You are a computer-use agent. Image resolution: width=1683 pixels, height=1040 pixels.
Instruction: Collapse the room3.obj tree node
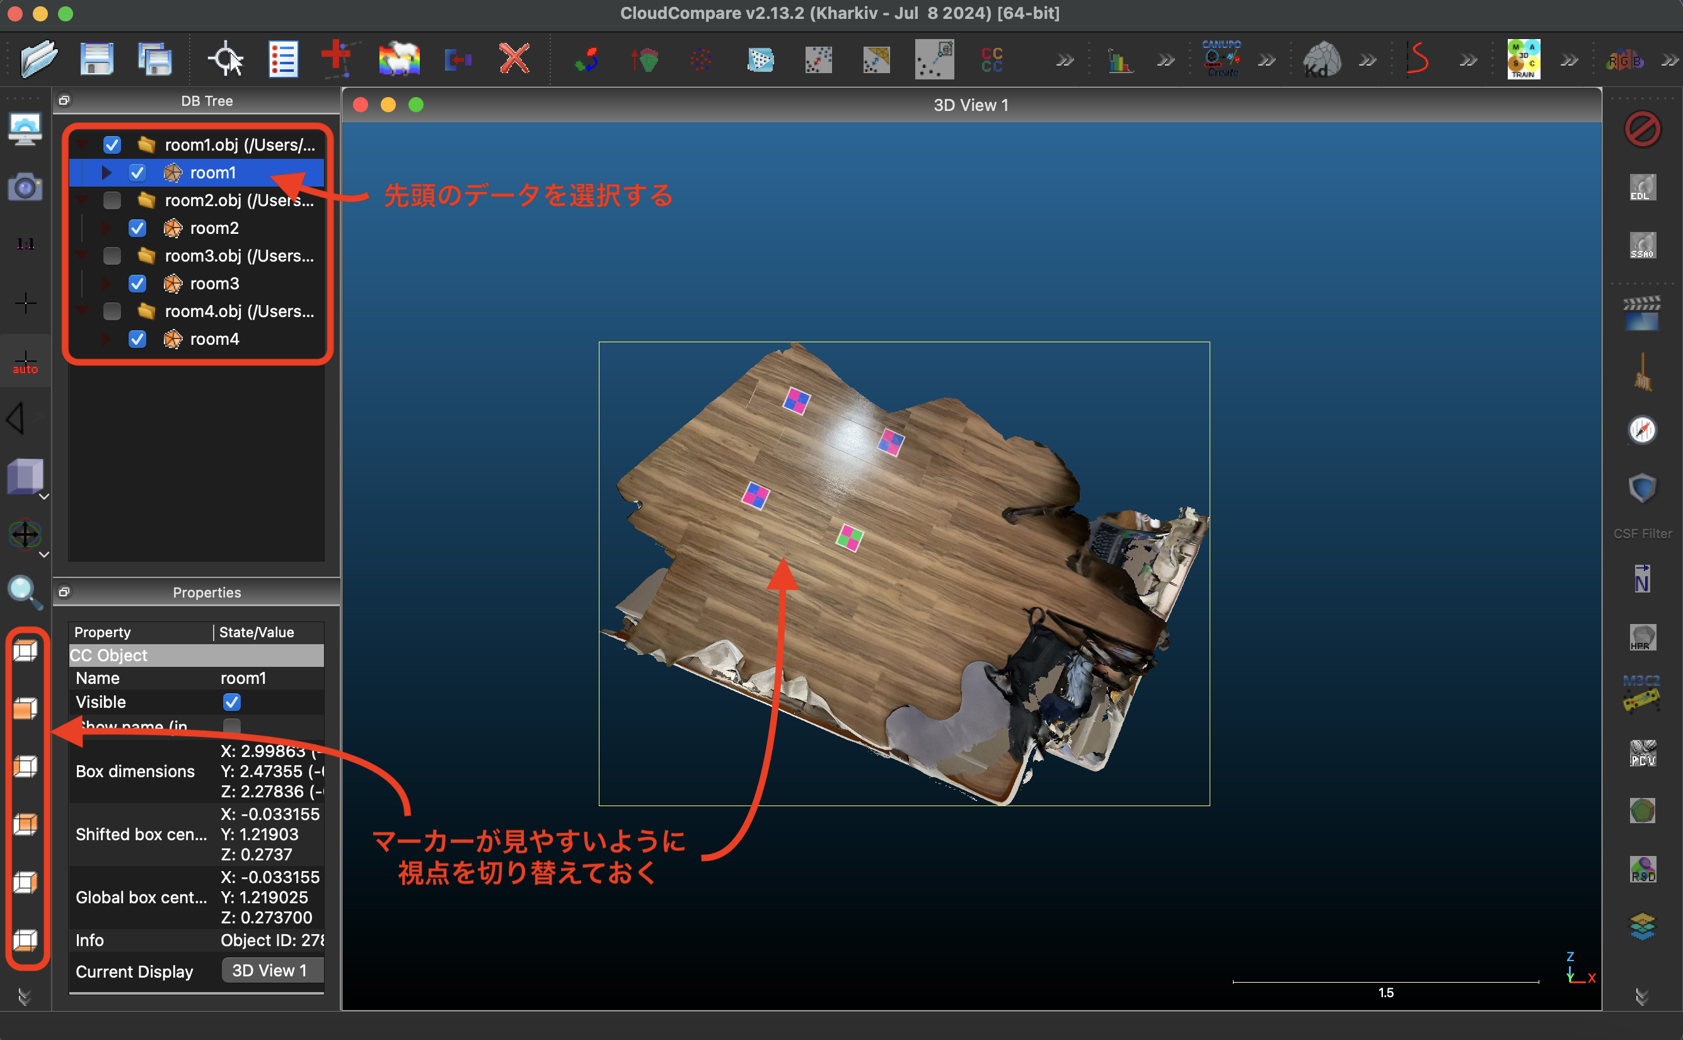pyautogui.click(x=82, y=256)
